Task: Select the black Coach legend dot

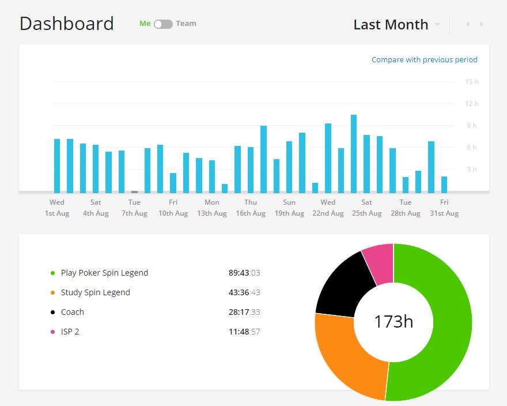Action: [x=52, y=312]
